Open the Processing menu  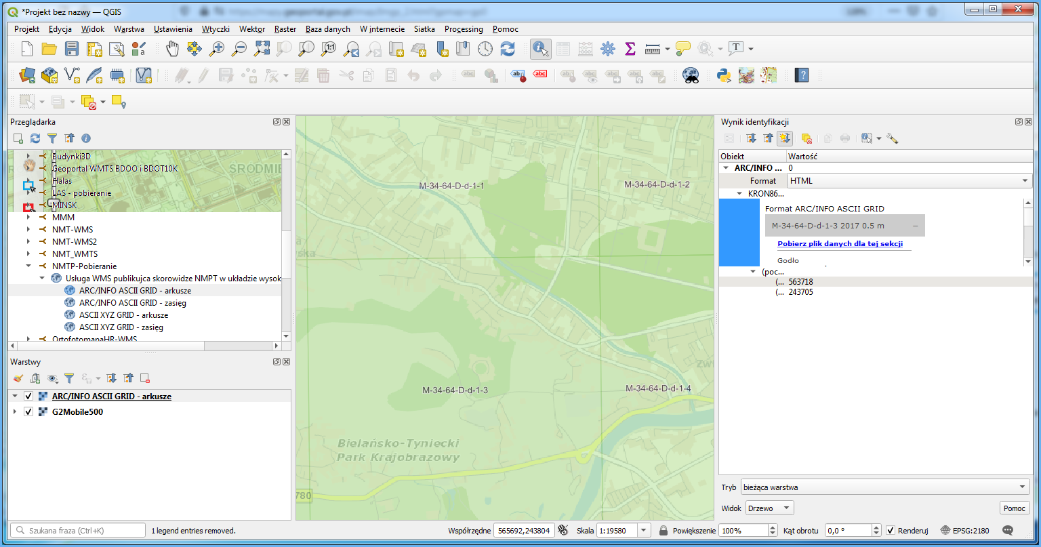(464, 29)
